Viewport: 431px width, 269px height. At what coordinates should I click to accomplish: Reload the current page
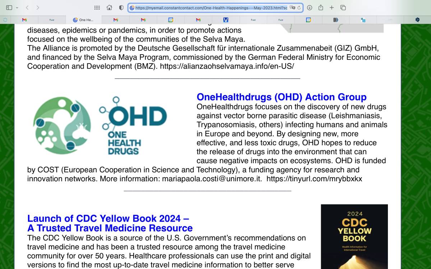[x=299, y=8]
